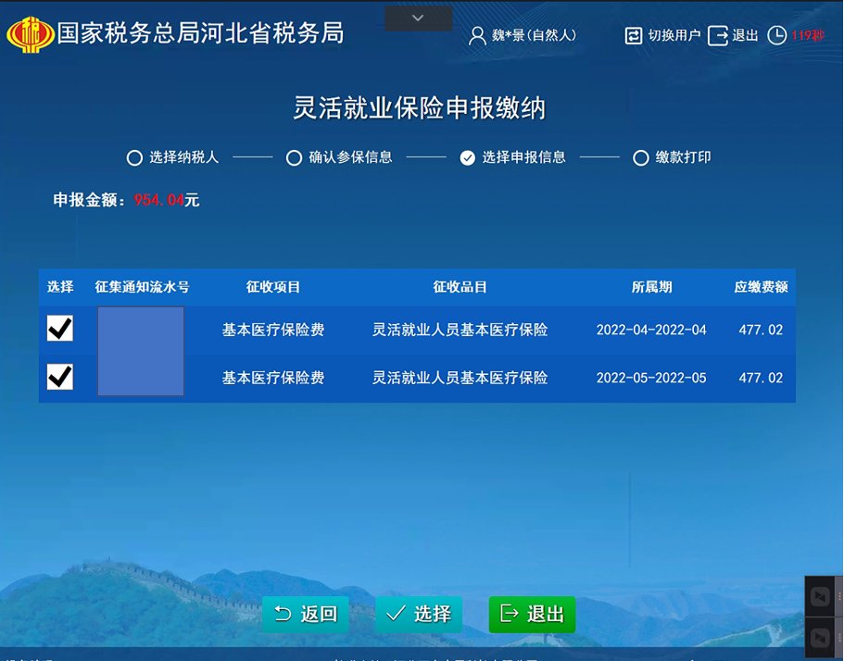Screen dimensions: 844x661
Task: Click the 选择纳税人 step label
Action: click(x=184, y=157)
